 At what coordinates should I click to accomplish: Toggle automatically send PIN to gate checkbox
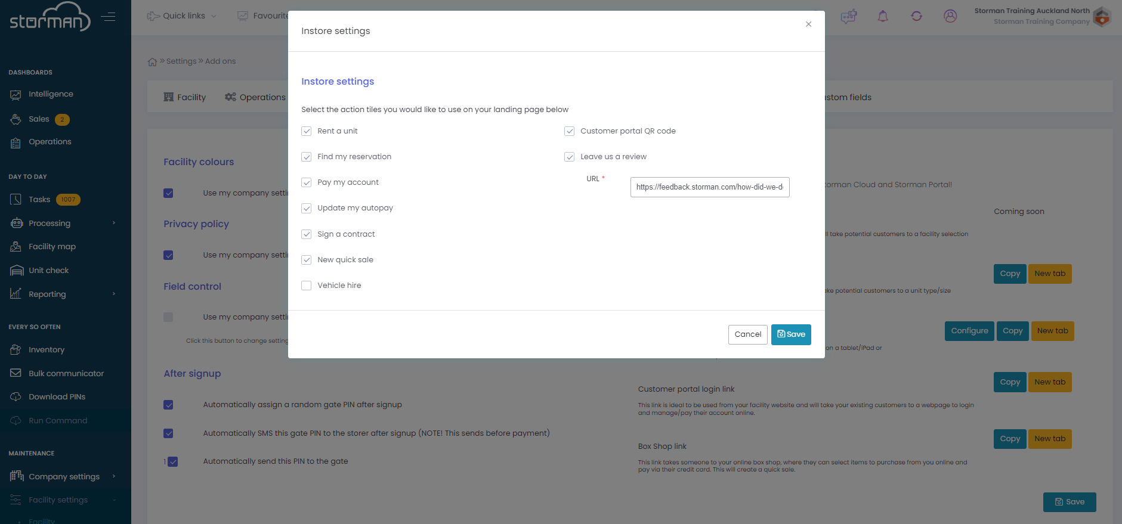[x=173, y=461]
